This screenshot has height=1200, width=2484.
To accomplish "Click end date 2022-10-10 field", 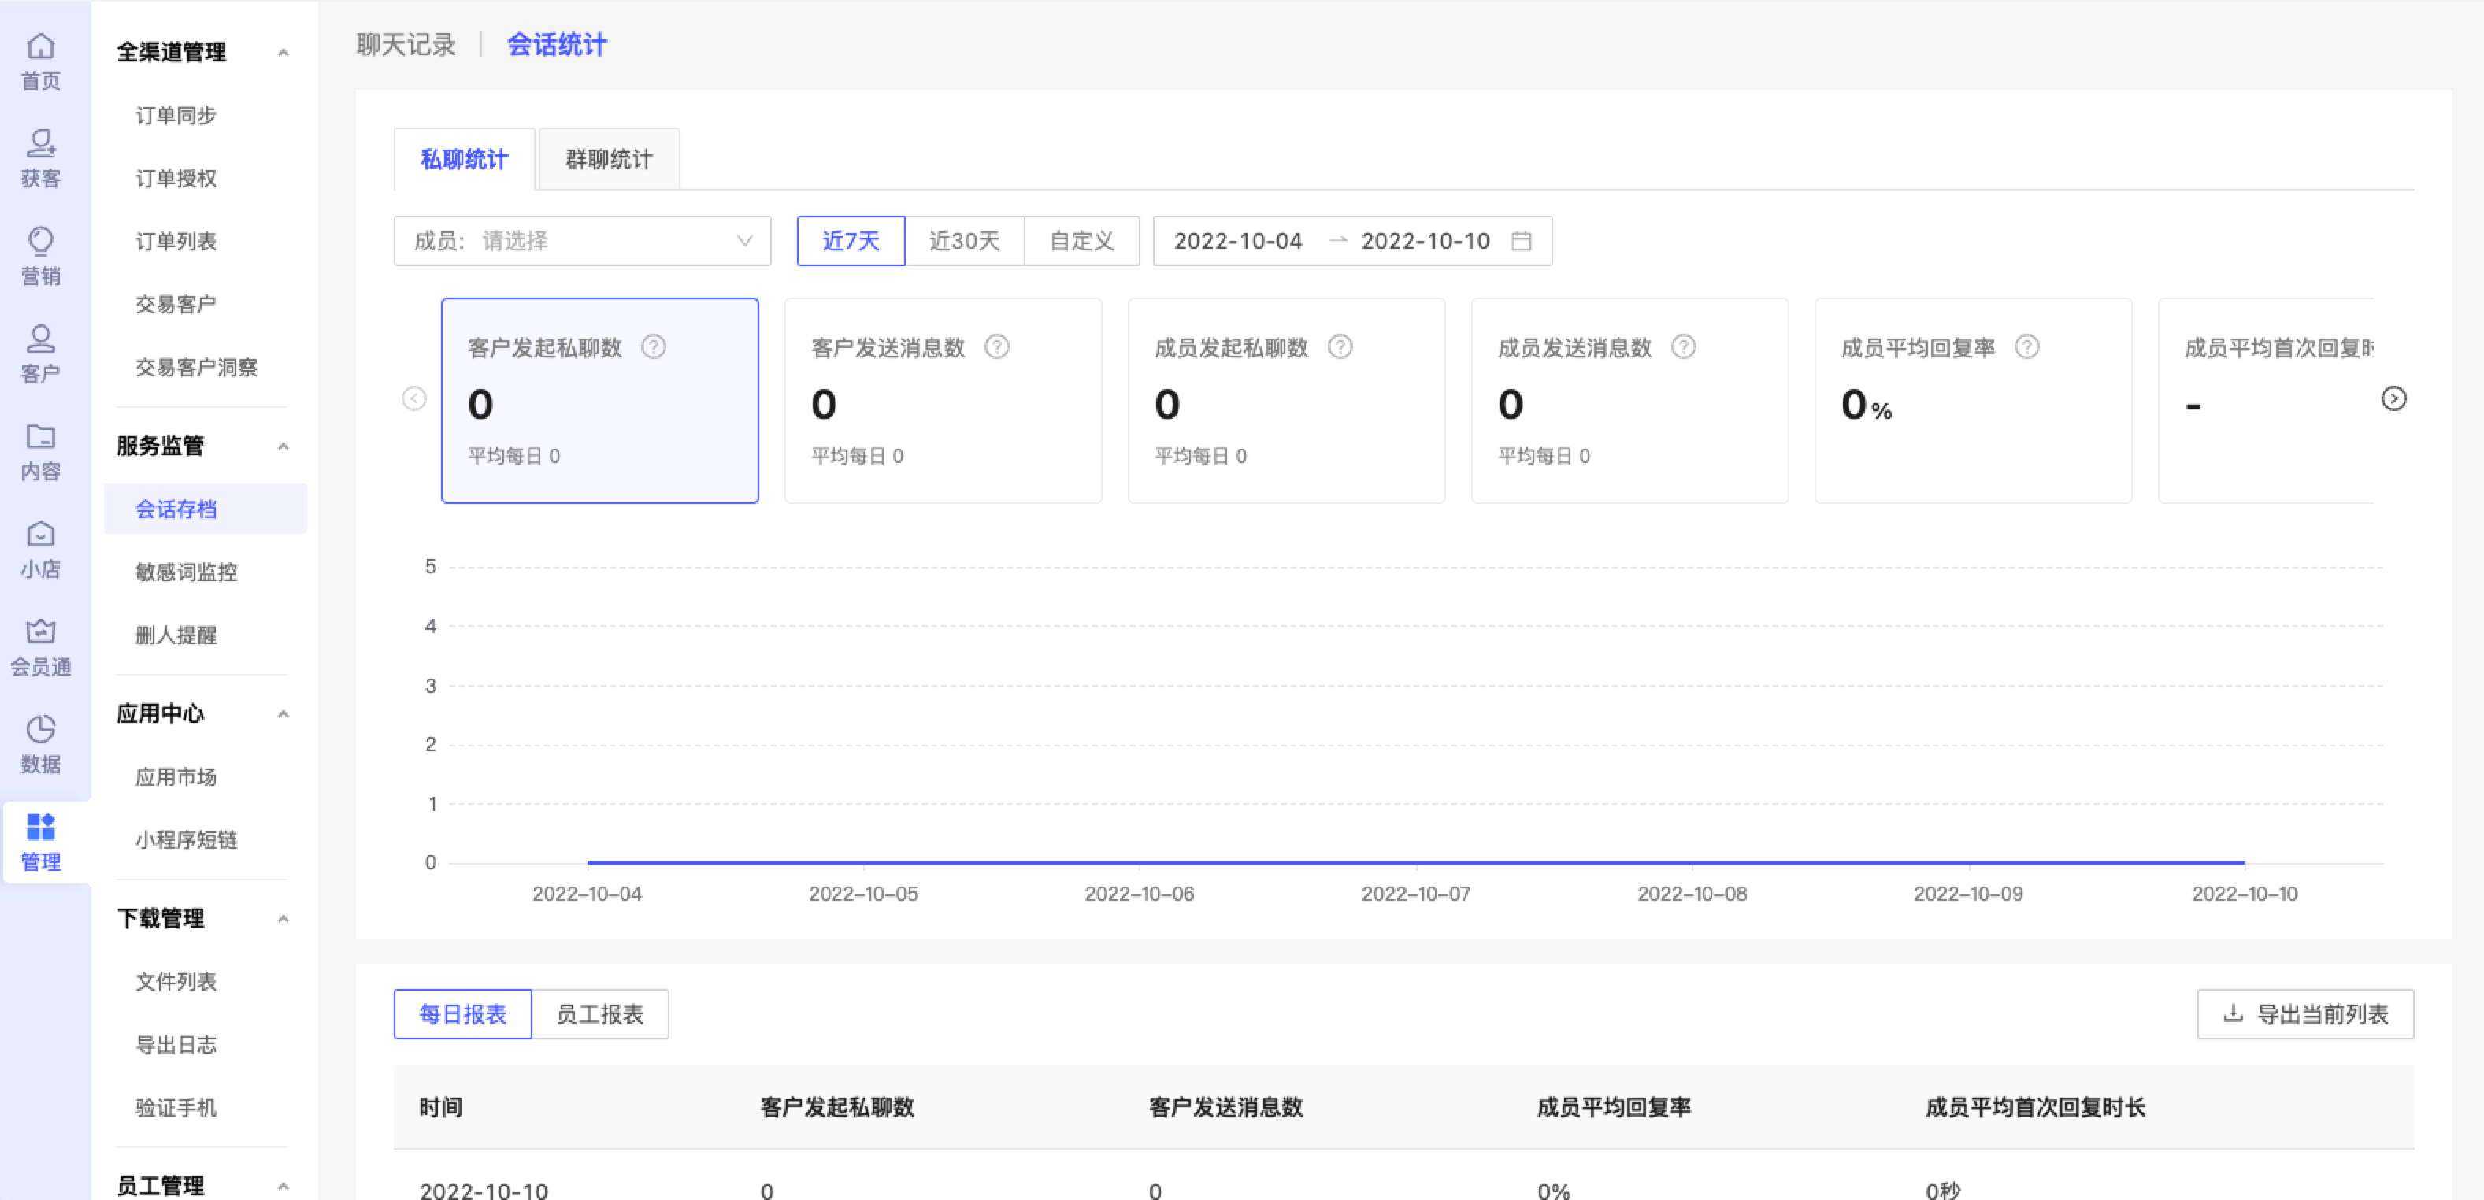I will (x=1426, y=241).
